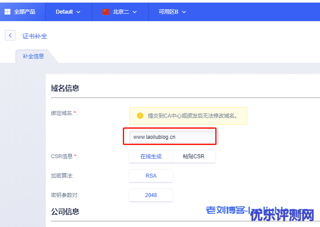Expand the Default project dropdown
The height and width of the screenshot is (227, 320).
68,12
